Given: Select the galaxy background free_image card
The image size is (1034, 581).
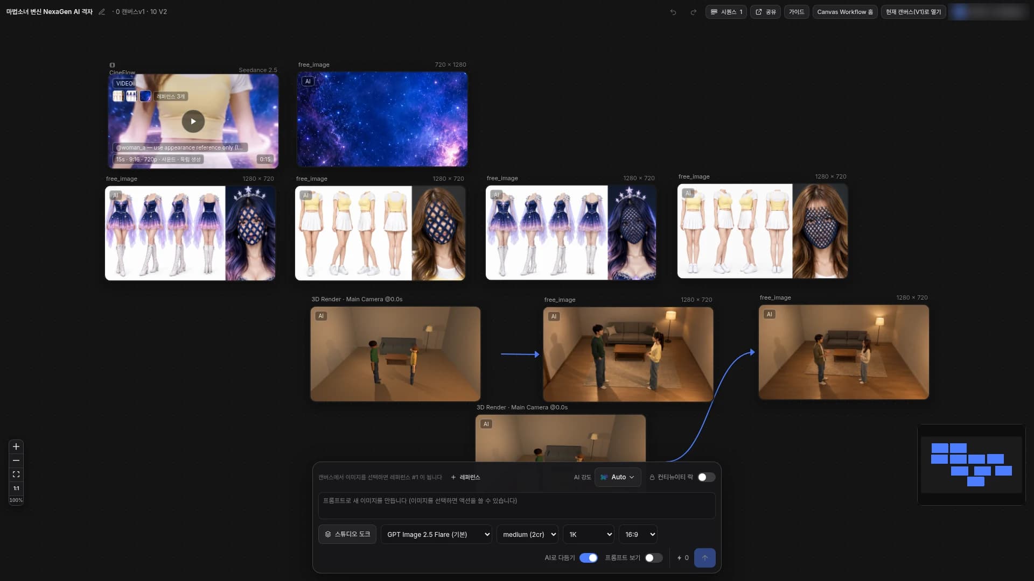Looking at the screenshot, I should click(382, 119).
